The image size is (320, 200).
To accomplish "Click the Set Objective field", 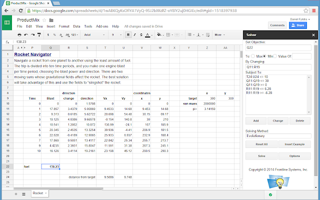I will coord(278,47).
